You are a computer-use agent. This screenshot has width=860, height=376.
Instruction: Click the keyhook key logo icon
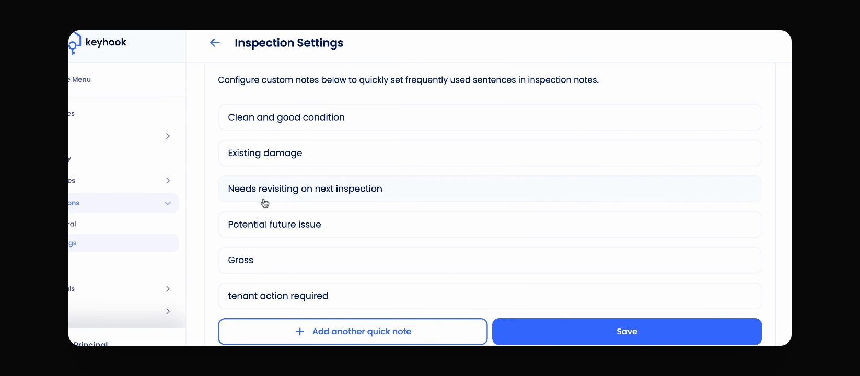click(75, 43)
